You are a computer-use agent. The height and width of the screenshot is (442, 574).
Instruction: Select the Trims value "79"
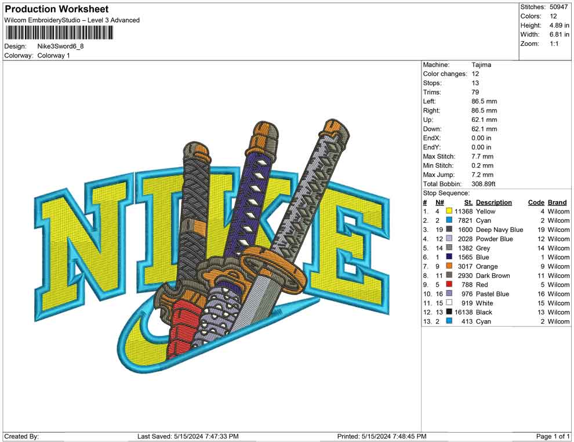tap(475, 92)
